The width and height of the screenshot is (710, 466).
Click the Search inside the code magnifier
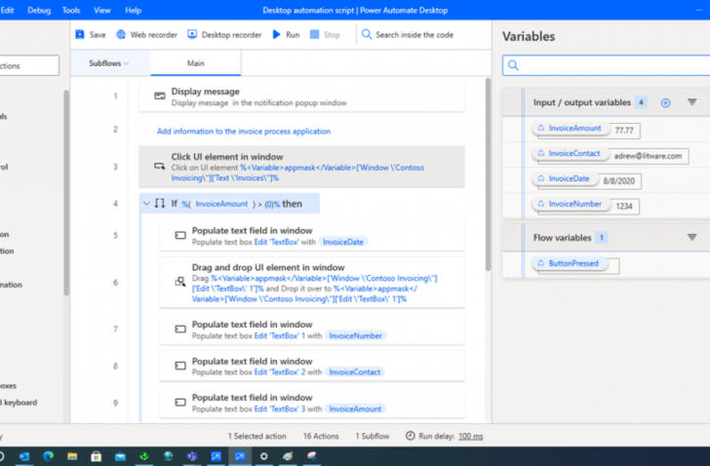(367, 35)
